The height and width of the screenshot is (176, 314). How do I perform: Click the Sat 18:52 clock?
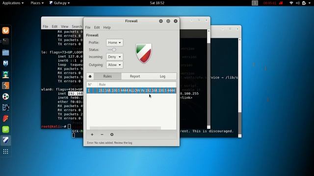pos(157,3)
